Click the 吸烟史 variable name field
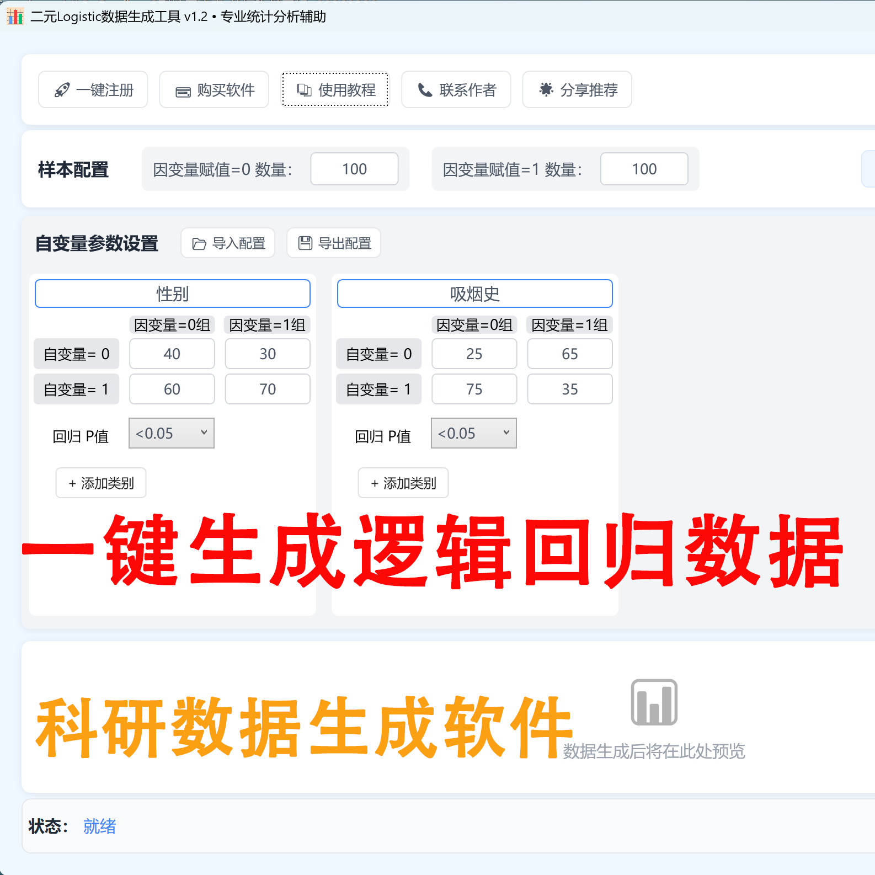875x875 pixels. click(475, 294)
